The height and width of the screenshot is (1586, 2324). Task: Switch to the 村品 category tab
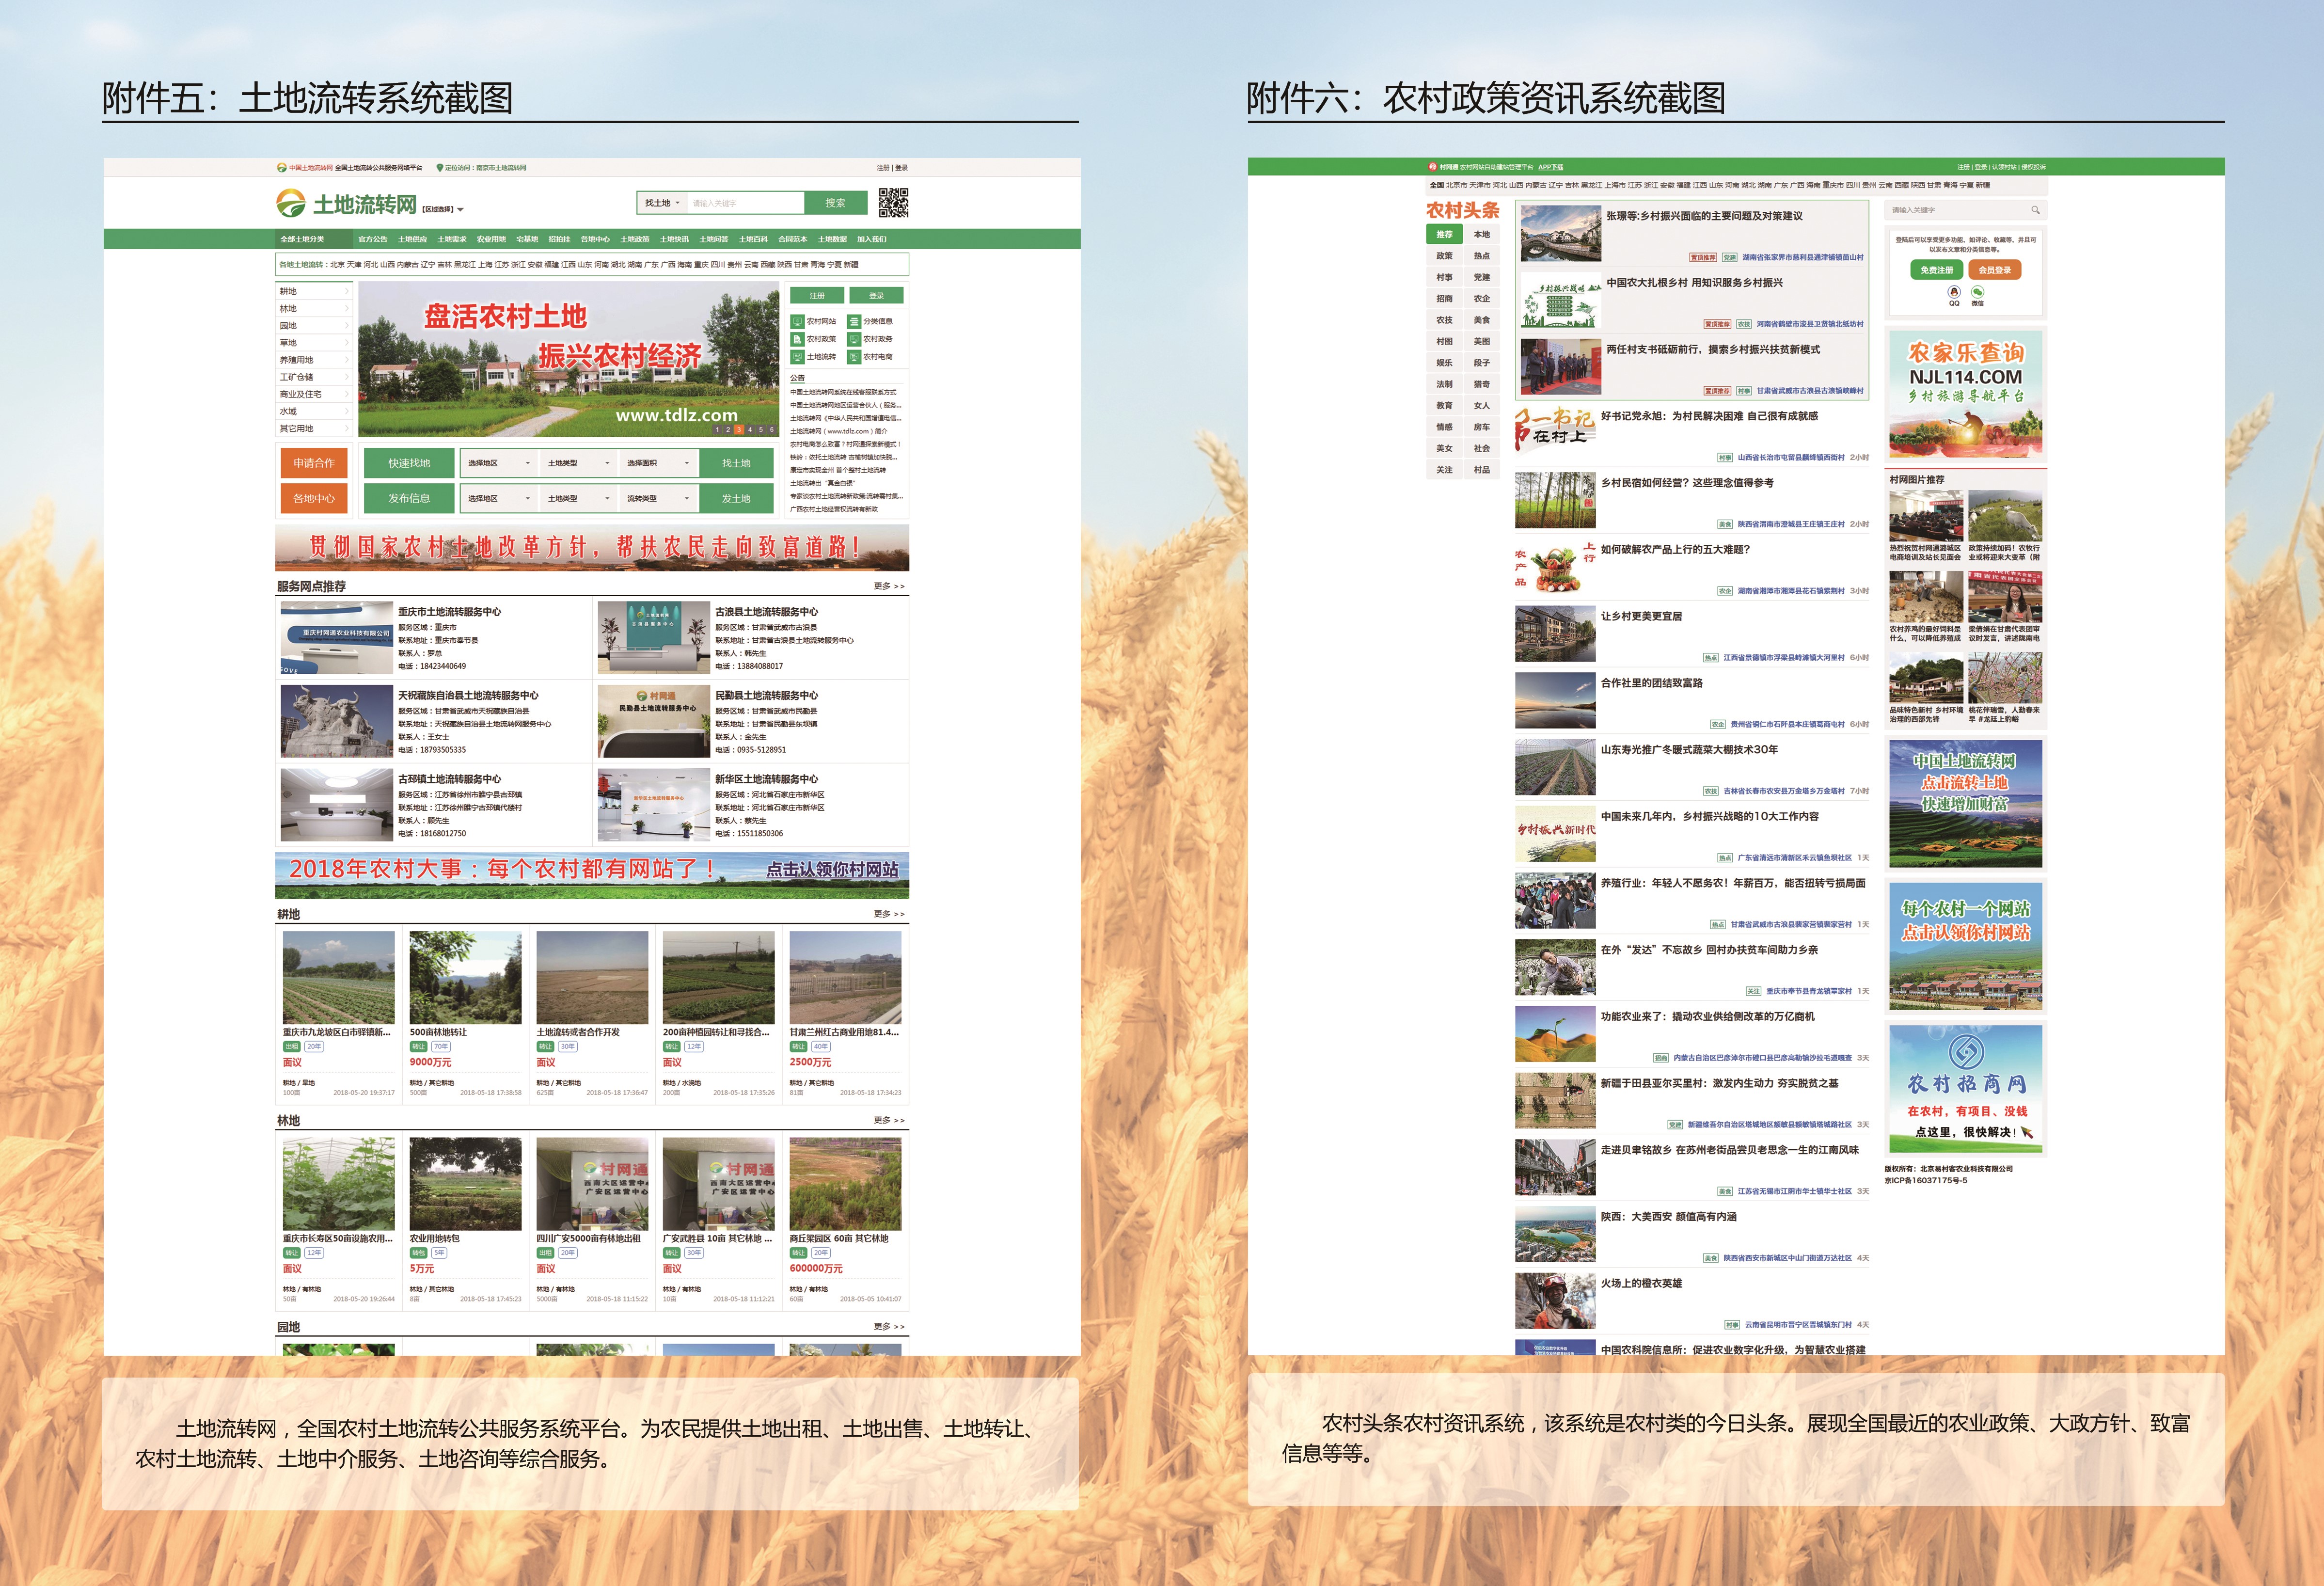coord(1481,470)
